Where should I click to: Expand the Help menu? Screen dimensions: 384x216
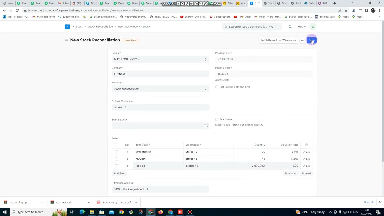coord(301,27)
